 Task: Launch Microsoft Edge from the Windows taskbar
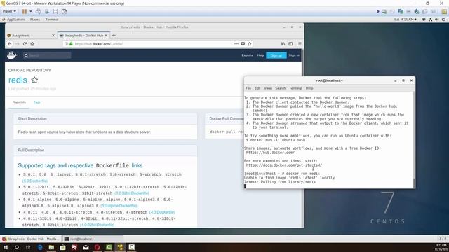(x=40, y=247)
